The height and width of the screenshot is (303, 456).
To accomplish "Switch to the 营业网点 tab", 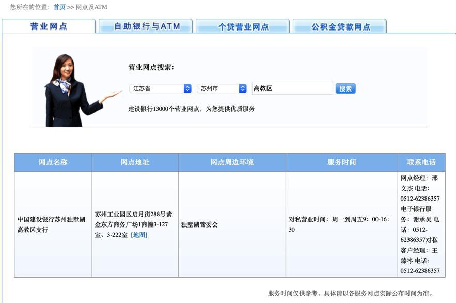I will click(x=49, y=26).
